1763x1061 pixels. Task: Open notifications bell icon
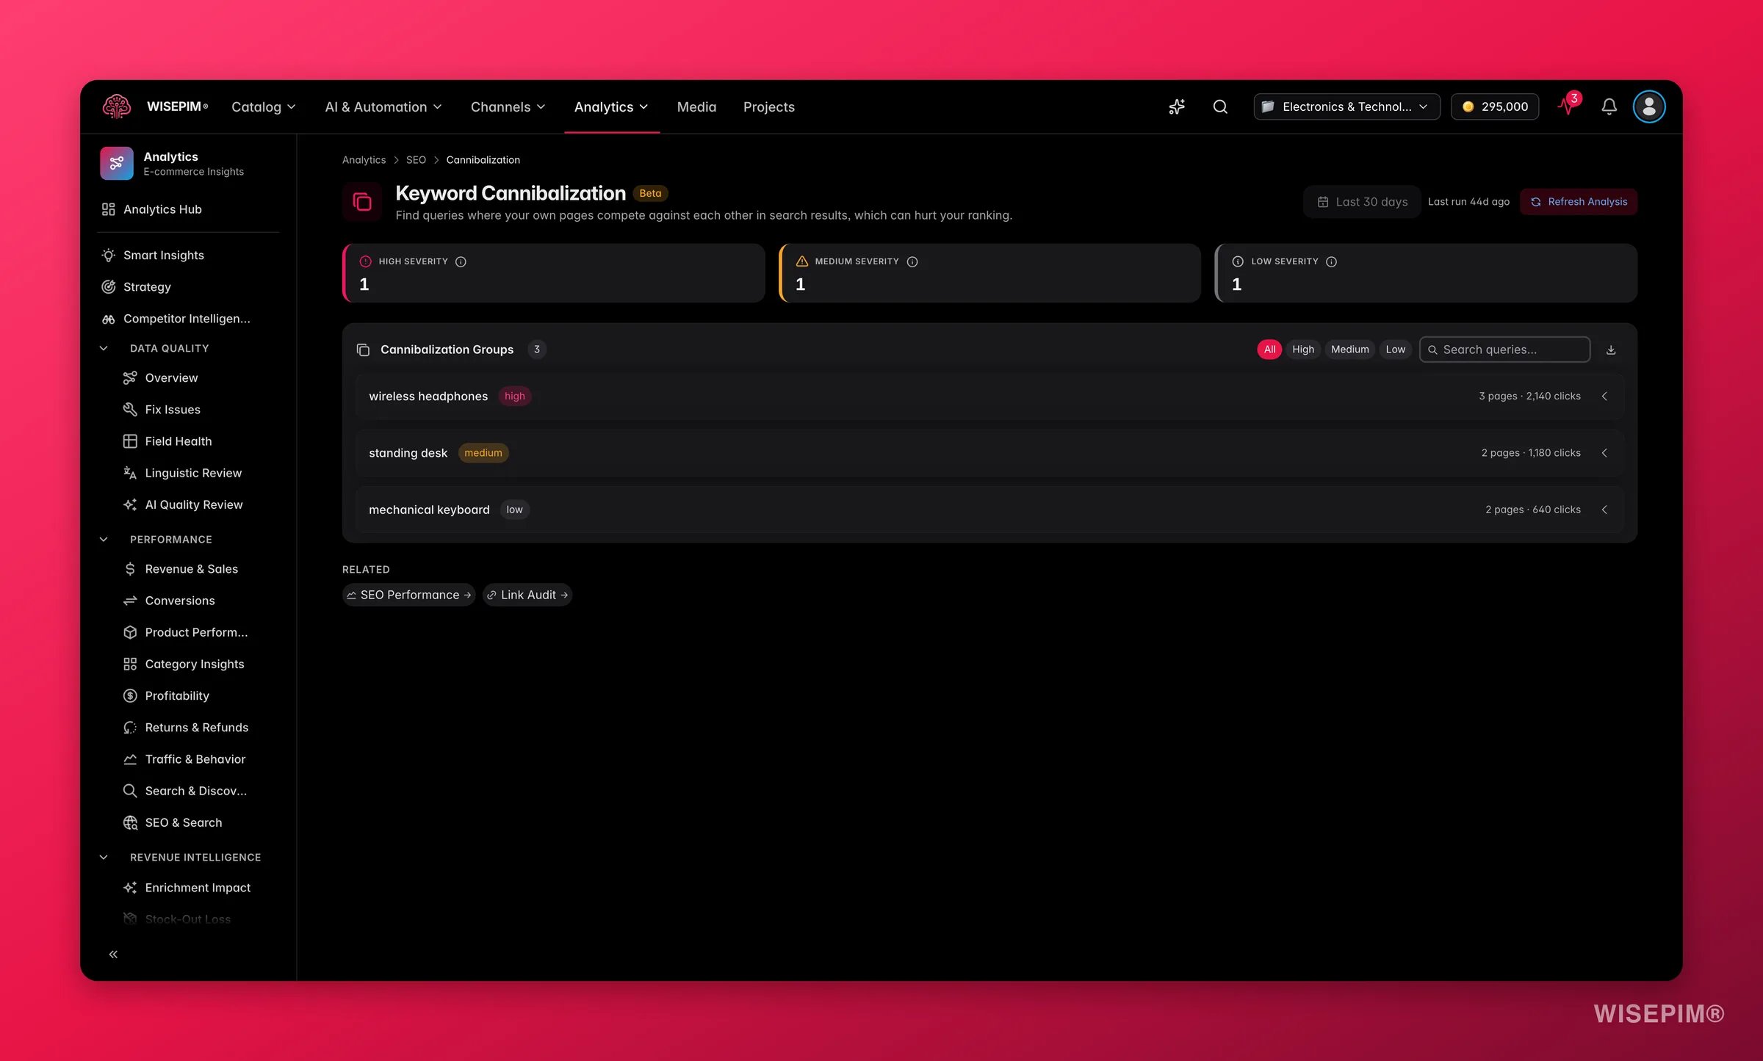pyautogui.click(x=1609, y=106)
